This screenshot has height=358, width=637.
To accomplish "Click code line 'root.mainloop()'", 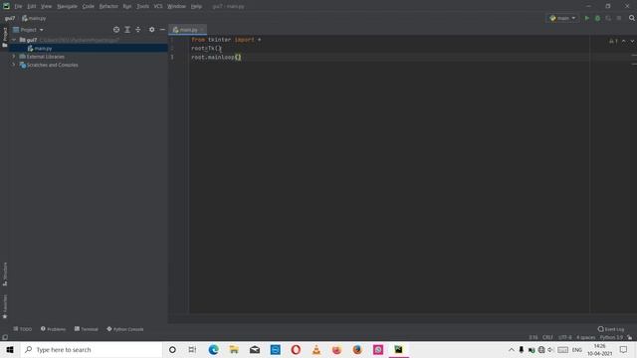I will [216, 57].
